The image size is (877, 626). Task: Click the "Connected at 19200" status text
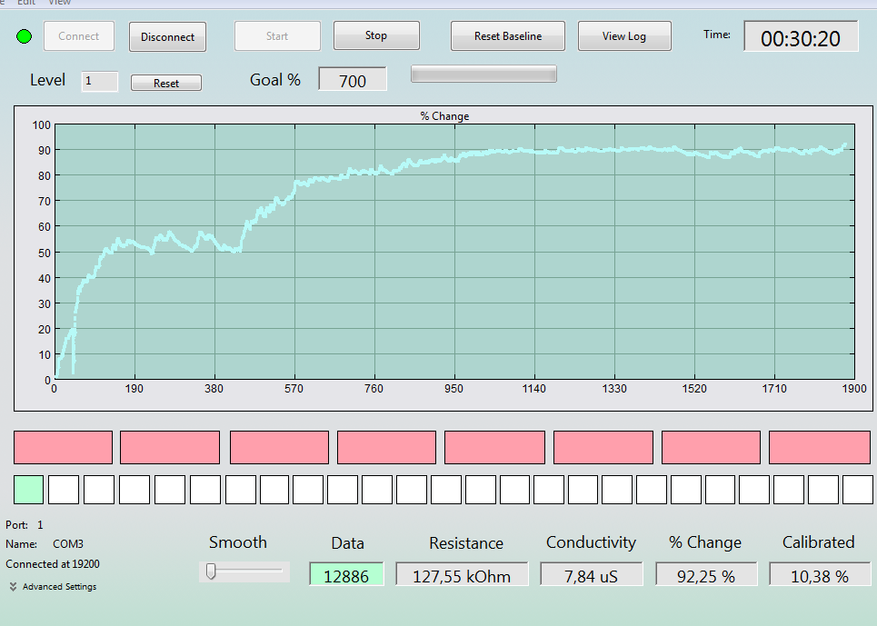pyautogui.click(x=53, y=564)
